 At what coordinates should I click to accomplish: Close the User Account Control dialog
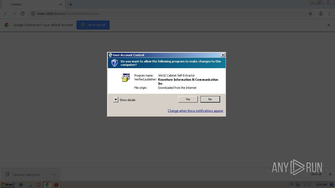[x=223, y=55]
